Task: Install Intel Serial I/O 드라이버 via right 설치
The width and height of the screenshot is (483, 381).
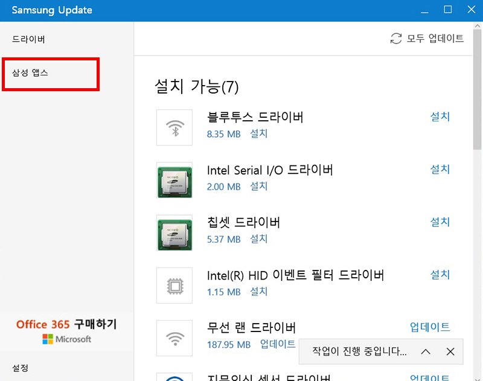Action: (440, 169)
